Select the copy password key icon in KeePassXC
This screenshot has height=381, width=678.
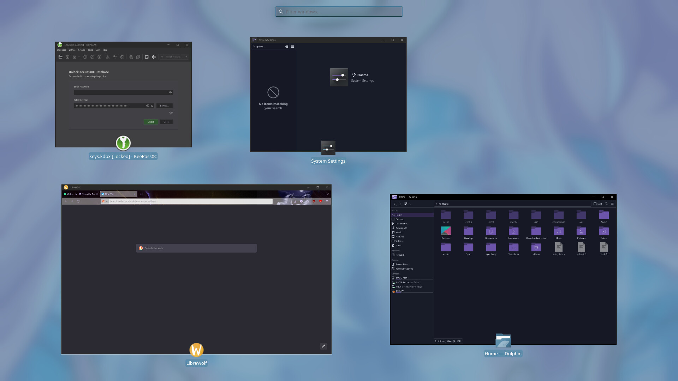point(115,57)
